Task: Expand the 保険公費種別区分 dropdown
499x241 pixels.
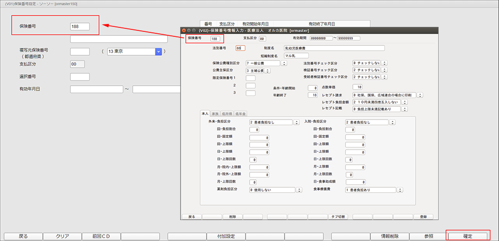Action: pyautogui.click(x=284, y=63)
